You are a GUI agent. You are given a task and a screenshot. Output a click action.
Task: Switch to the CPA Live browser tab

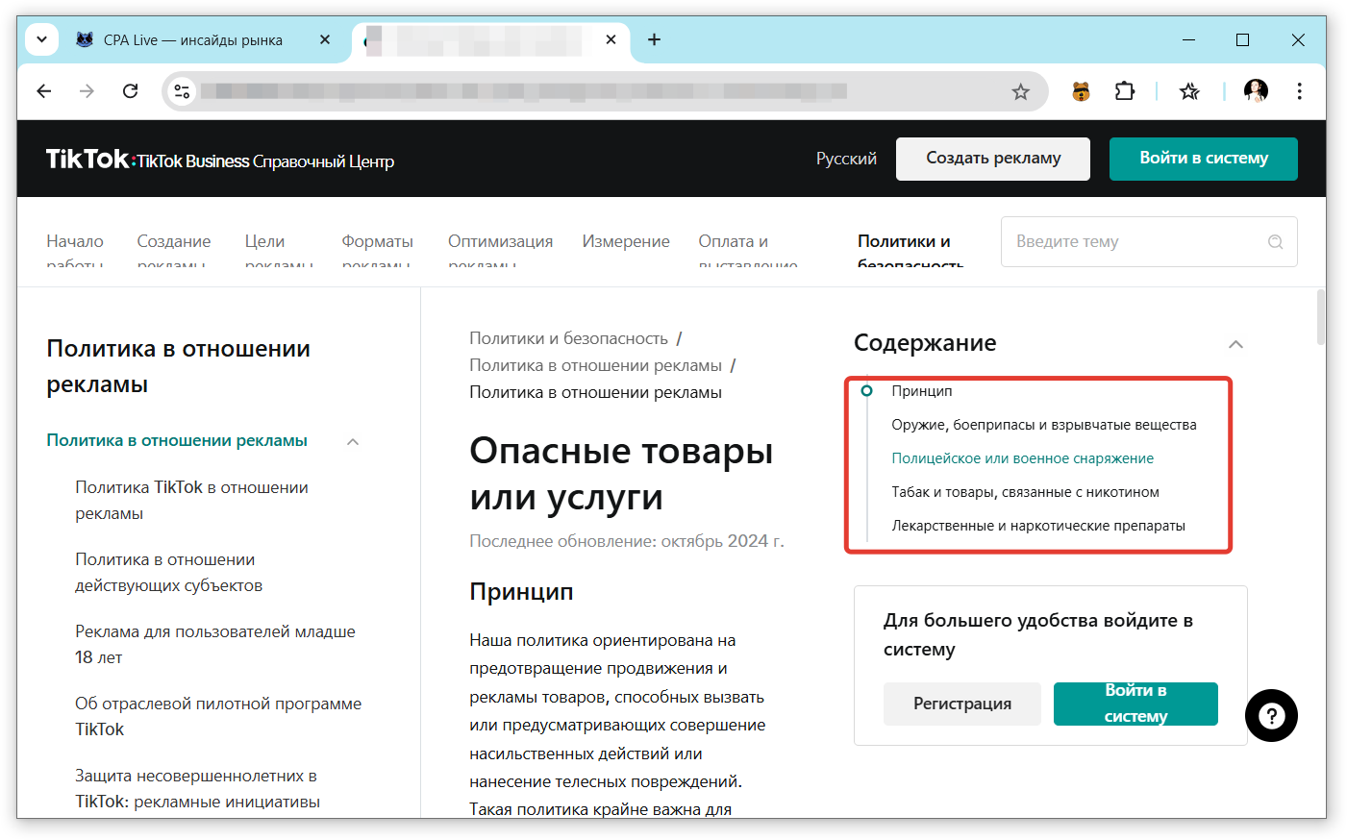[192, 40]
